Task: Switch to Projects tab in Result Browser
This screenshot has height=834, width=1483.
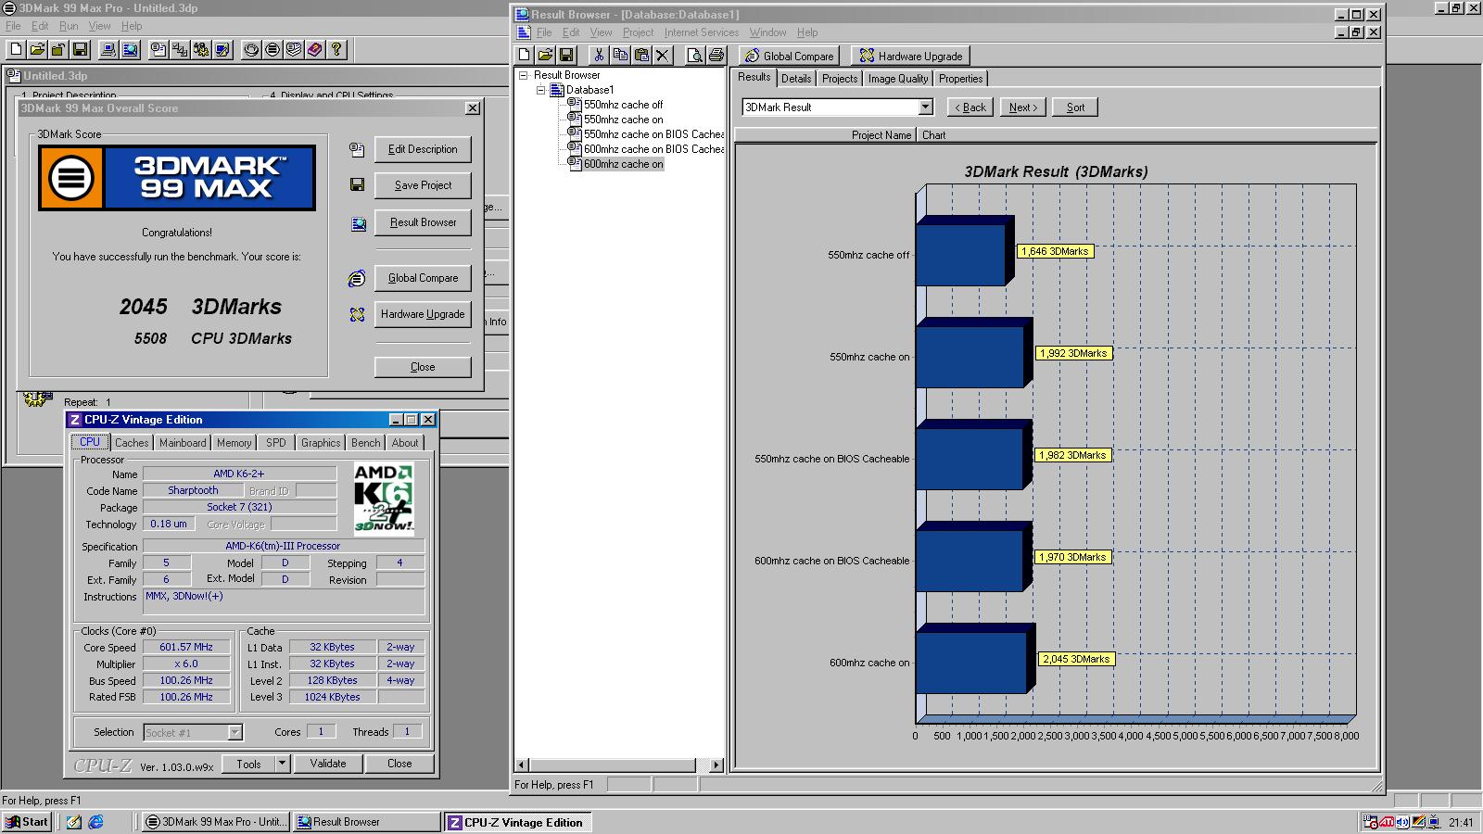Action: click(840, 79)
